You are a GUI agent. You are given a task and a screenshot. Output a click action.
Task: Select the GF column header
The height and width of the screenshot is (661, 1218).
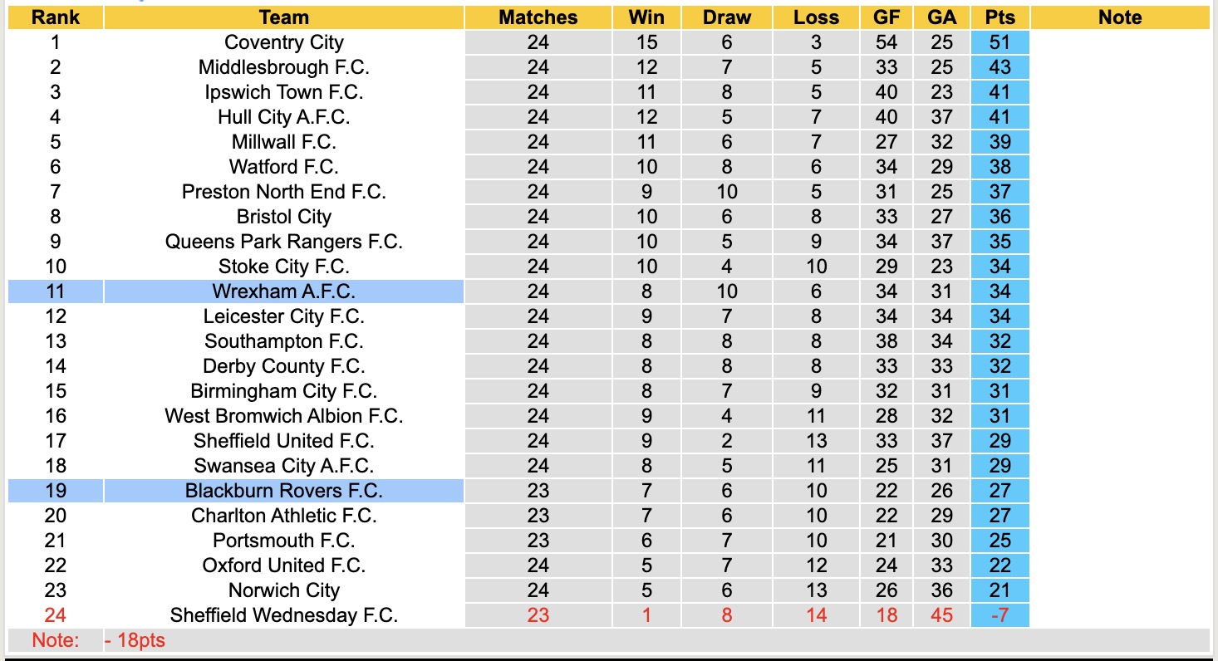coord(886,17)
